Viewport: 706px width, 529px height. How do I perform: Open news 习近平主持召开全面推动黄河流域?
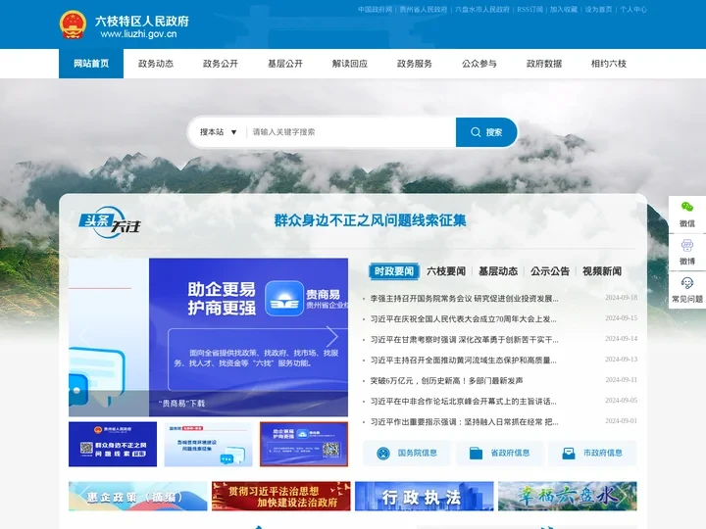coord(463,361)
